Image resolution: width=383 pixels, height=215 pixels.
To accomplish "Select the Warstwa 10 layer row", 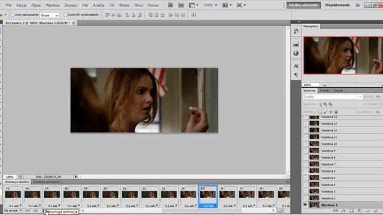I will pyautogui.click(x=342, y=144).
